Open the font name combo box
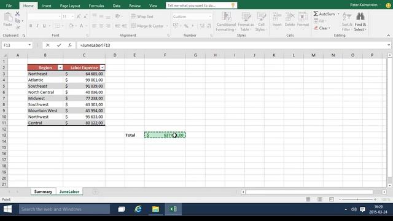The height and width of the screenshot is (221, 393). [x=44, y=17]
